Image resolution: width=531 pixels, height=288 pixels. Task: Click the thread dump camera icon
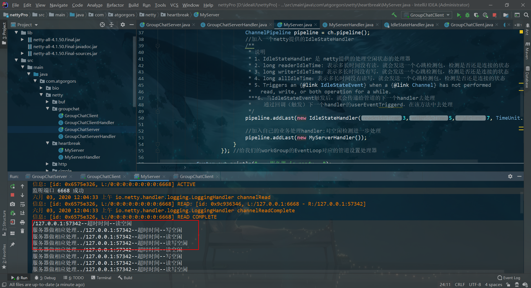point(12,204)
